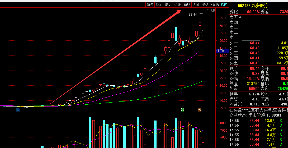The image size is (288, 148).
Task: Toggle the side panel icon beside the diamond
Action: 213,10
